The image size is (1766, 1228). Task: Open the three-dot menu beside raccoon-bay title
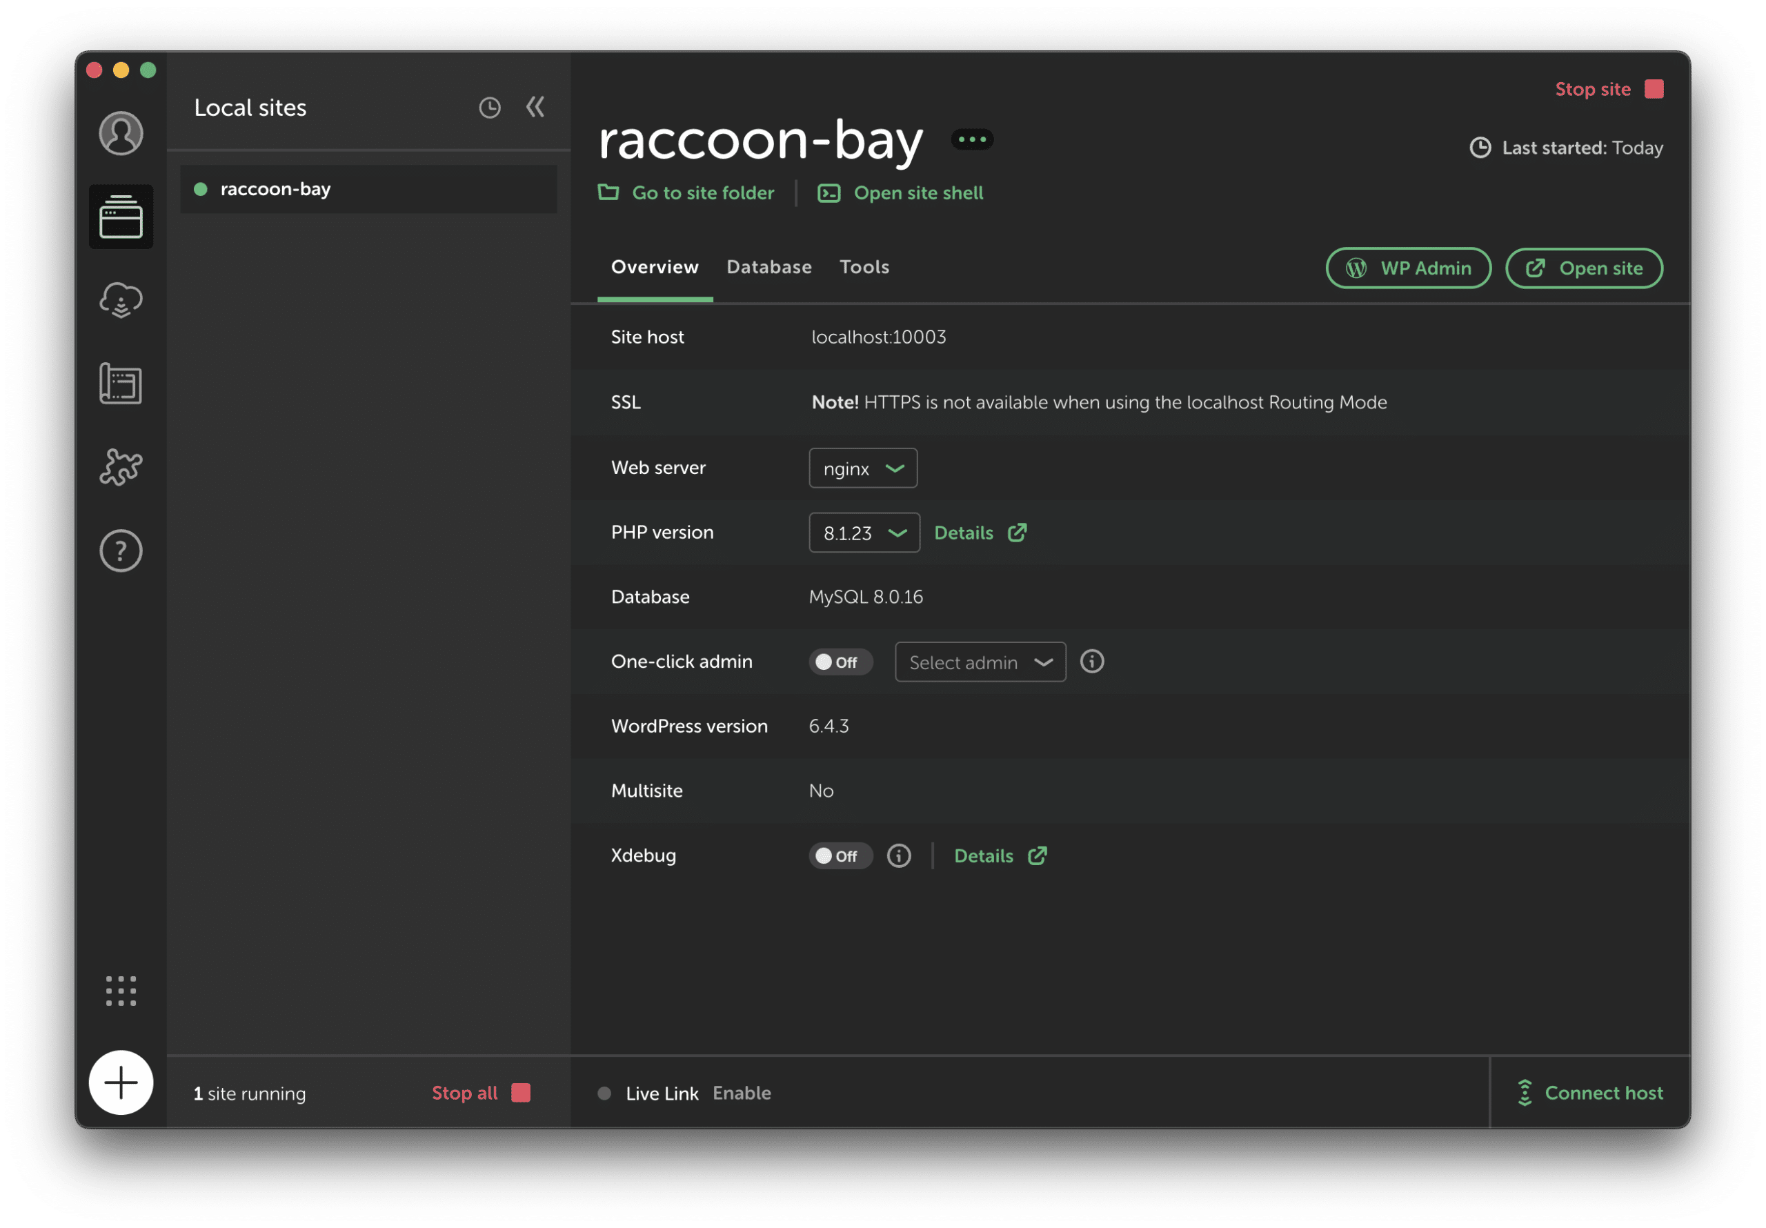click(972, 140)
